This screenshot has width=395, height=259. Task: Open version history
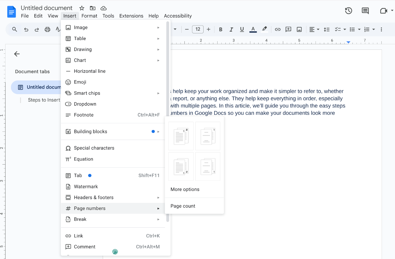pyautogui.click(x=349, y=10)
